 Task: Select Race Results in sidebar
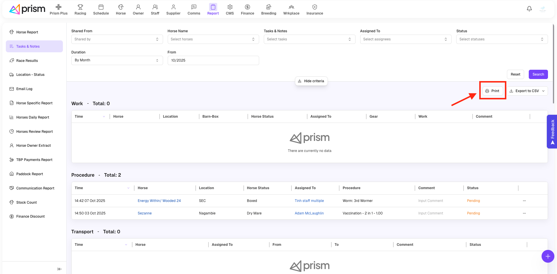point(27,61)
